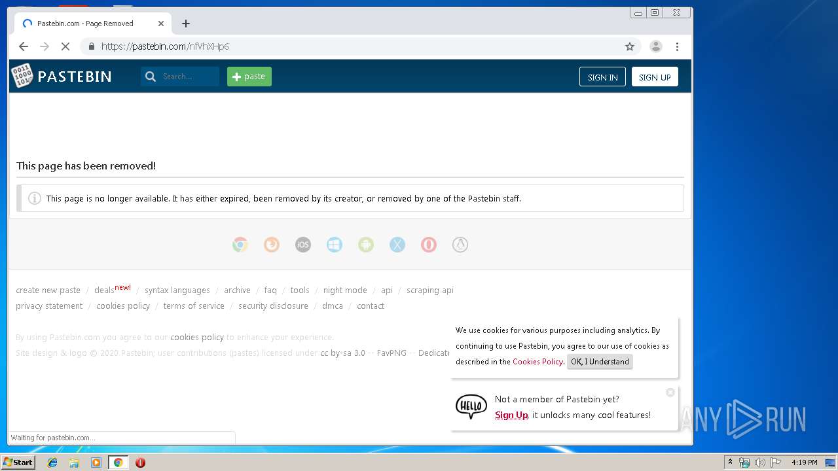Click the info icon in the notice box

click(x=35, y=198)
